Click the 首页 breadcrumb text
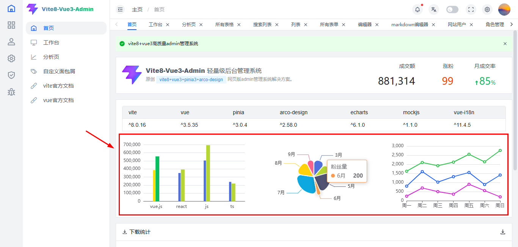Viewport: 518px width, 247px height. 159,9
